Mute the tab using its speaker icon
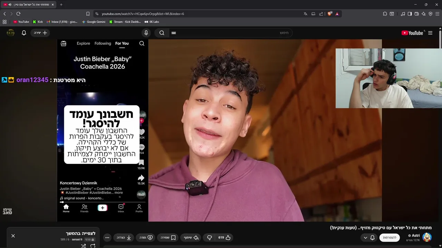This screenshot has width=442, height=248. [x=10, y=4]
